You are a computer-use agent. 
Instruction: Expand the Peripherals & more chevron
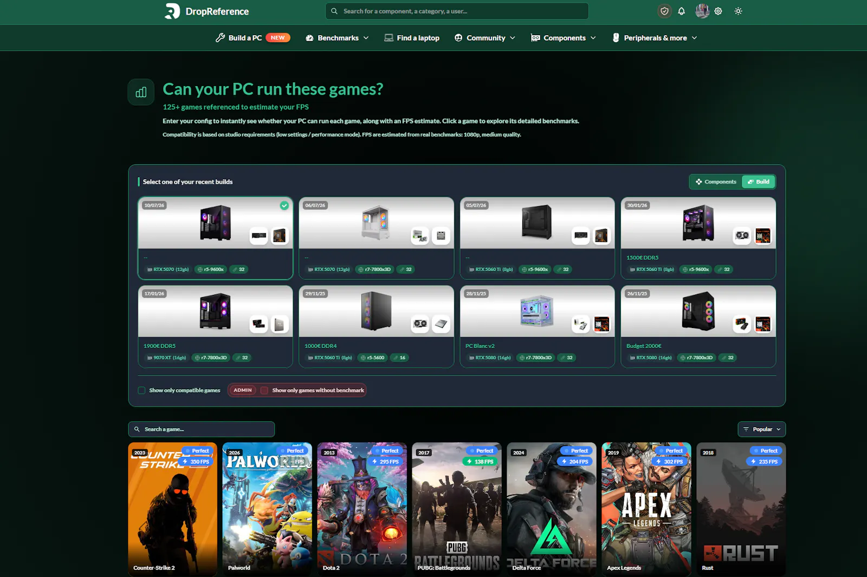[695, 38]
